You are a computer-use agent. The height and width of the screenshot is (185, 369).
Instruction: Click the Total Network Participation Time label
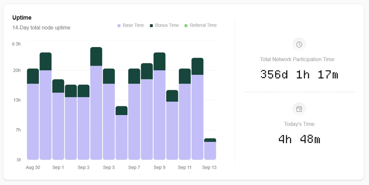(297, 59)
